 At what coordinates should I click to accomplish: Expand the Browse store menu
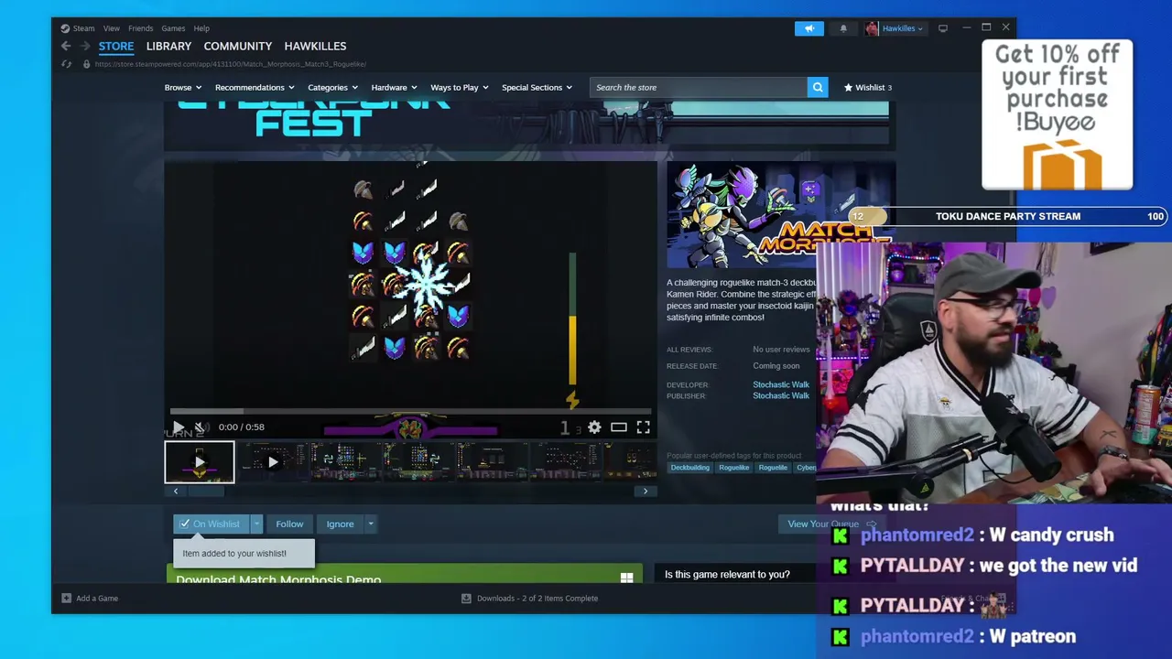[x=183, y=88]
